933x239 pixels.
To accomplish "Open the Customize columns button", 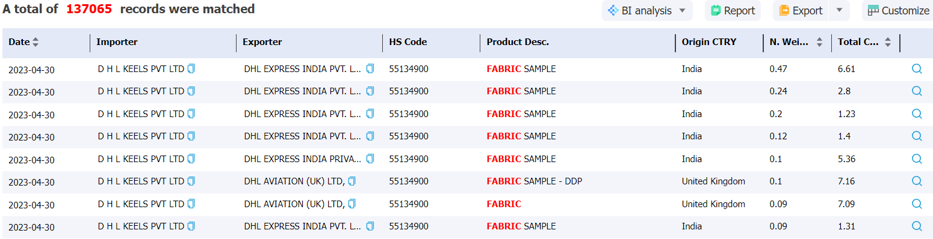I will [x=898, y=10].
